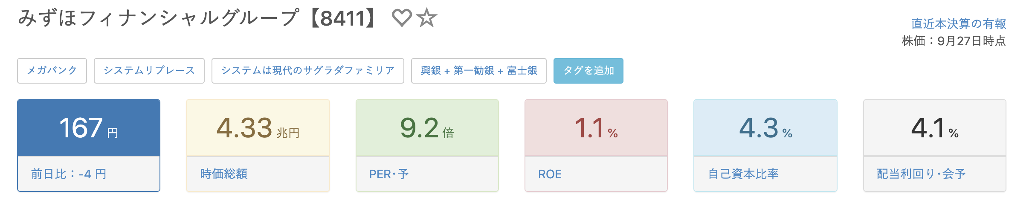Click the 1.1% ROE value
This screenshot has height=209, width=1032.
596,128
